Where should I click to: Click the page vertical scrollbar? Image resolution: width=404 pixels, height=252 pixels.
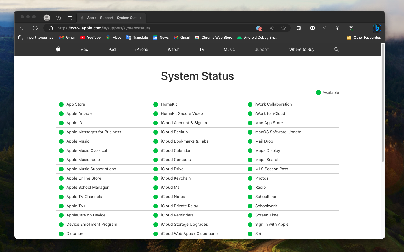click(383, 103)
